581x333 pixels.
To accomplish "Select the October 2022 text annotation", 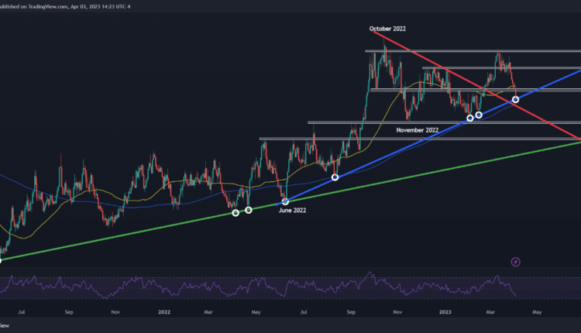I will 387,29.
